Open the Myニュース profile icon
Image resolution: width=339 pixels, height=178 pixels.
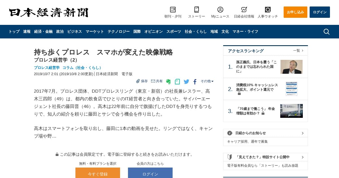click(220, 10)
